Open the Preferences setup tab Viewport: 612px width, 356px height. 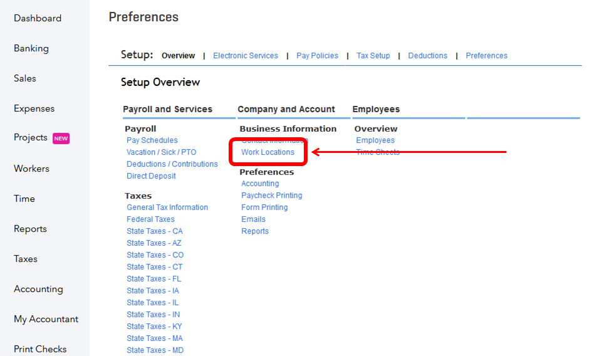tap(487, 56)
